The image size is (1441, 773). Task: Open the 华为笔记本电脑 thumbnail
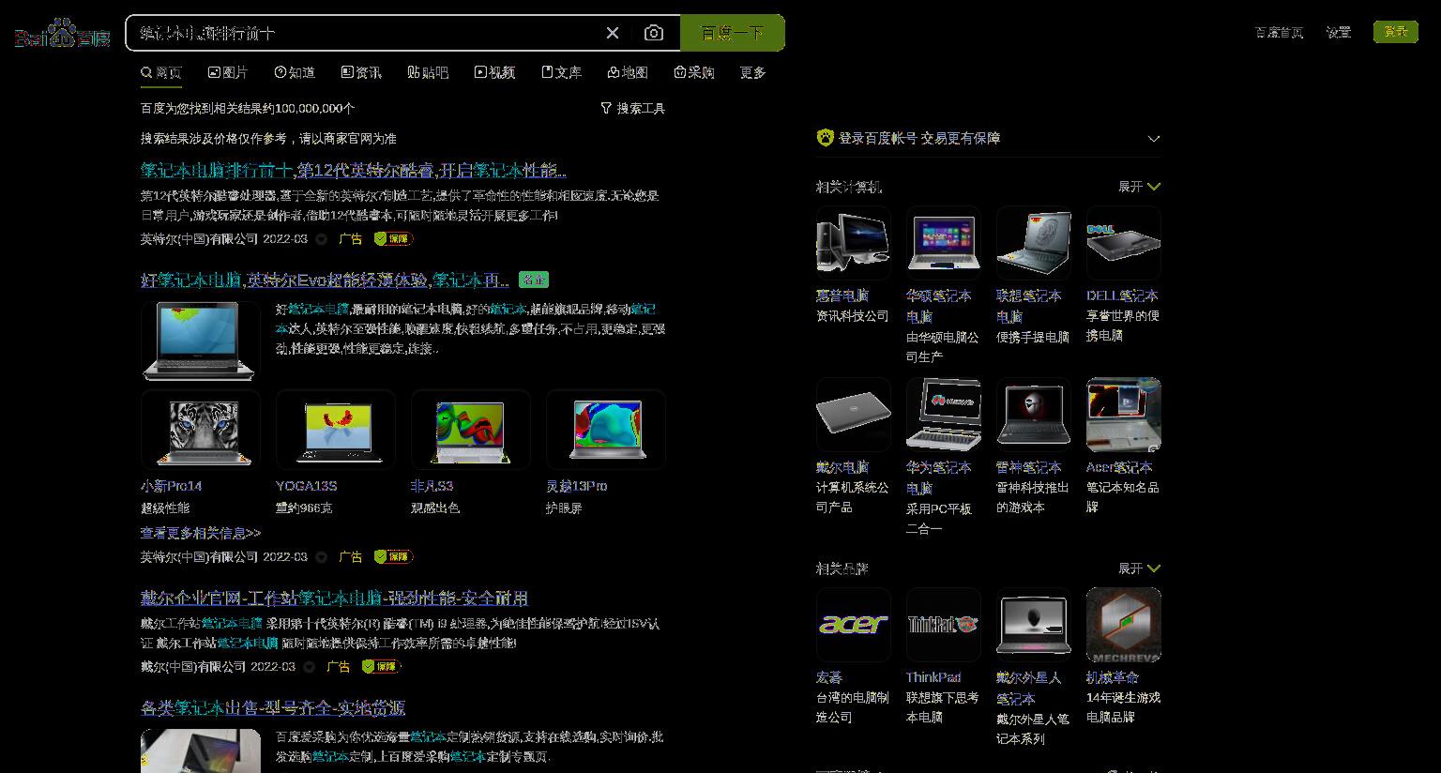[x=944, y=416]
